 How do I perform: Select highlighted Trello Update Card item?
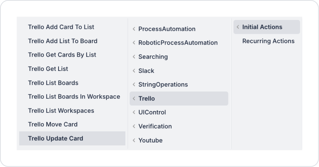click(x=55, y=139)
